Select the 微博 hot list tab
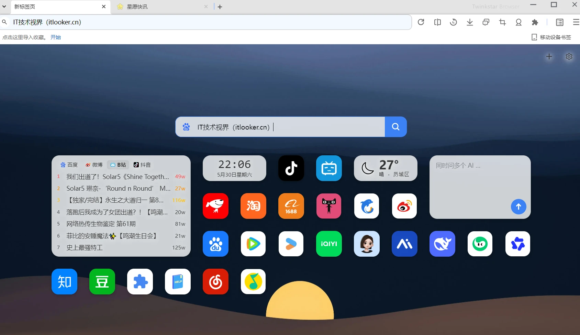 (94, 165)
